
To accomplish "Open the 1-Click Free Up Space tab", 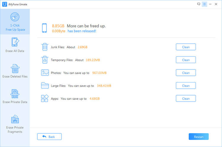I will point(15,22).
